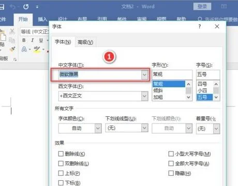Click the 字形 text box
Screen dimensions: 238x186
coord(172,74)
